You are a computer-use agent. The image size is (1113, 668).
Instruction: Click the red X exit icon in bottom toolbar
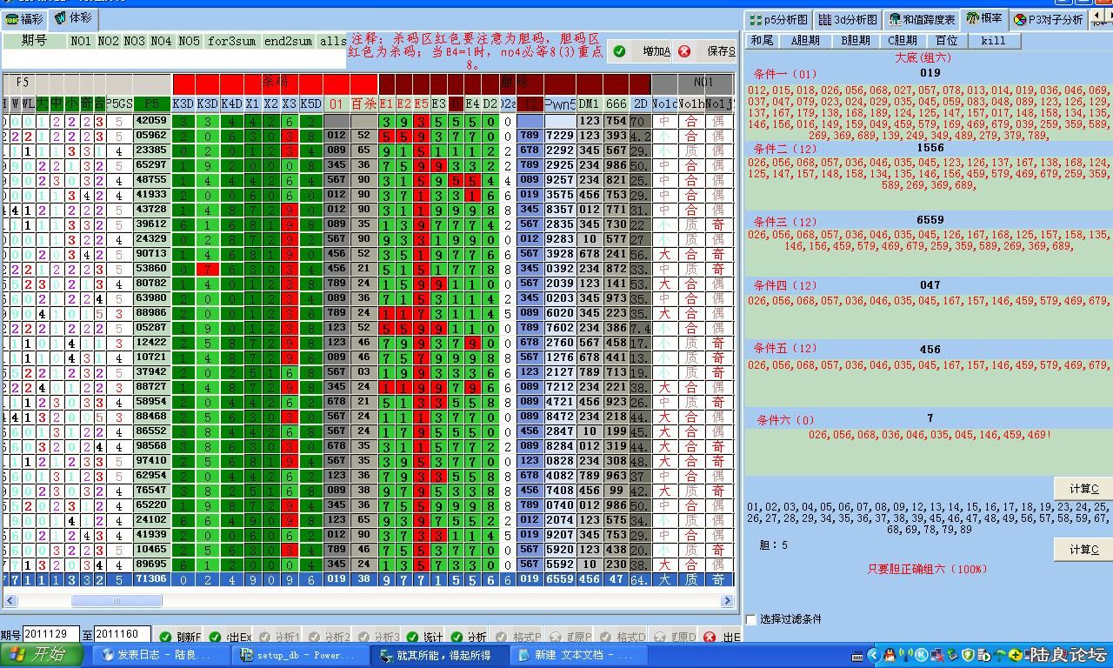[x=710, y=638]
